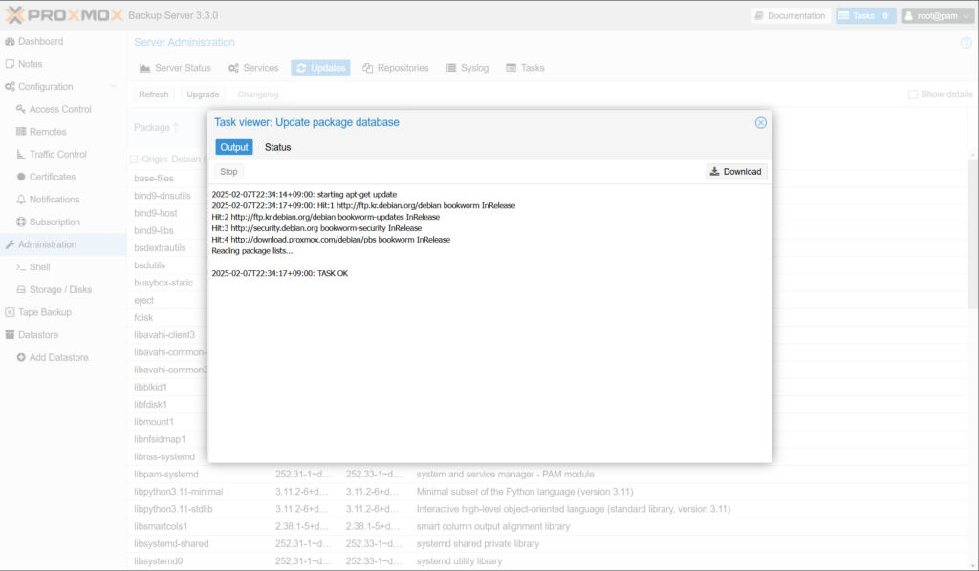
Task: Switch to the Status tab
Action: point(277,147)
